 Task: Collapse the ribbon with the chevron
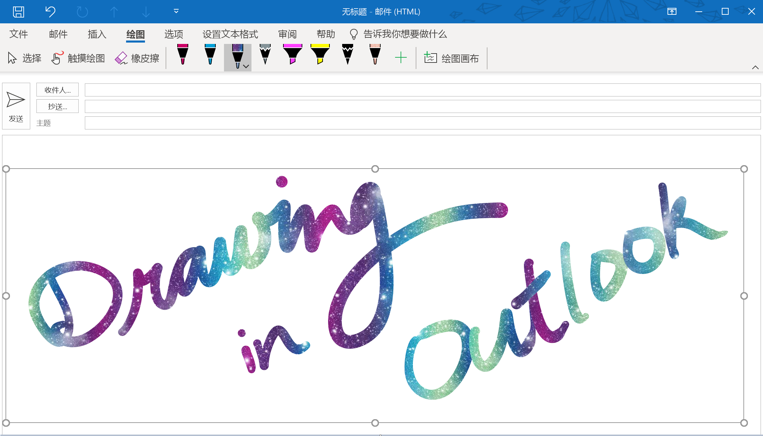(755, 67)
